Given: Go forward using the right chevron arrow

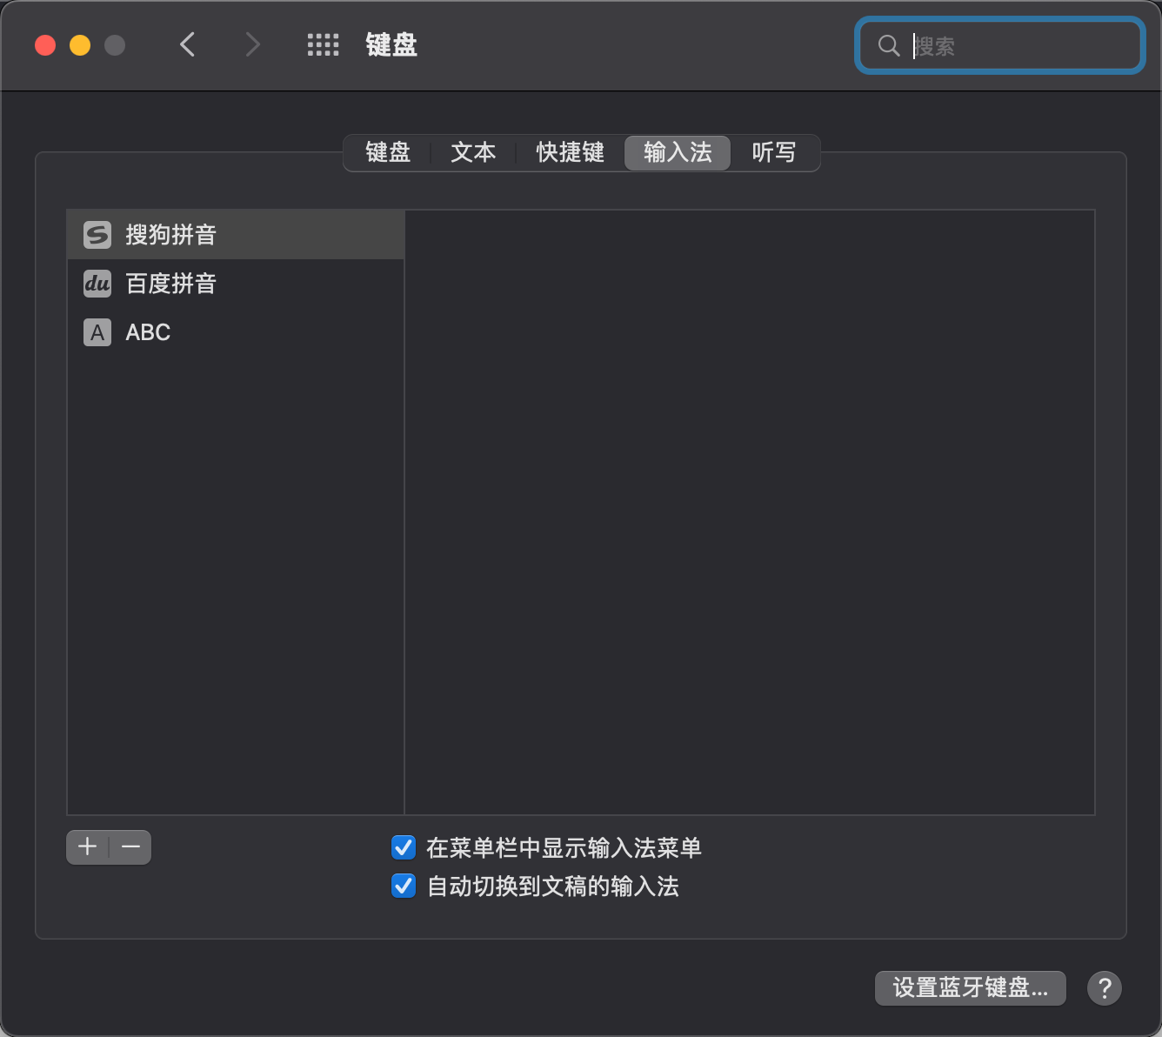Looking at the screenshot, I should click(x=252, y=44).
